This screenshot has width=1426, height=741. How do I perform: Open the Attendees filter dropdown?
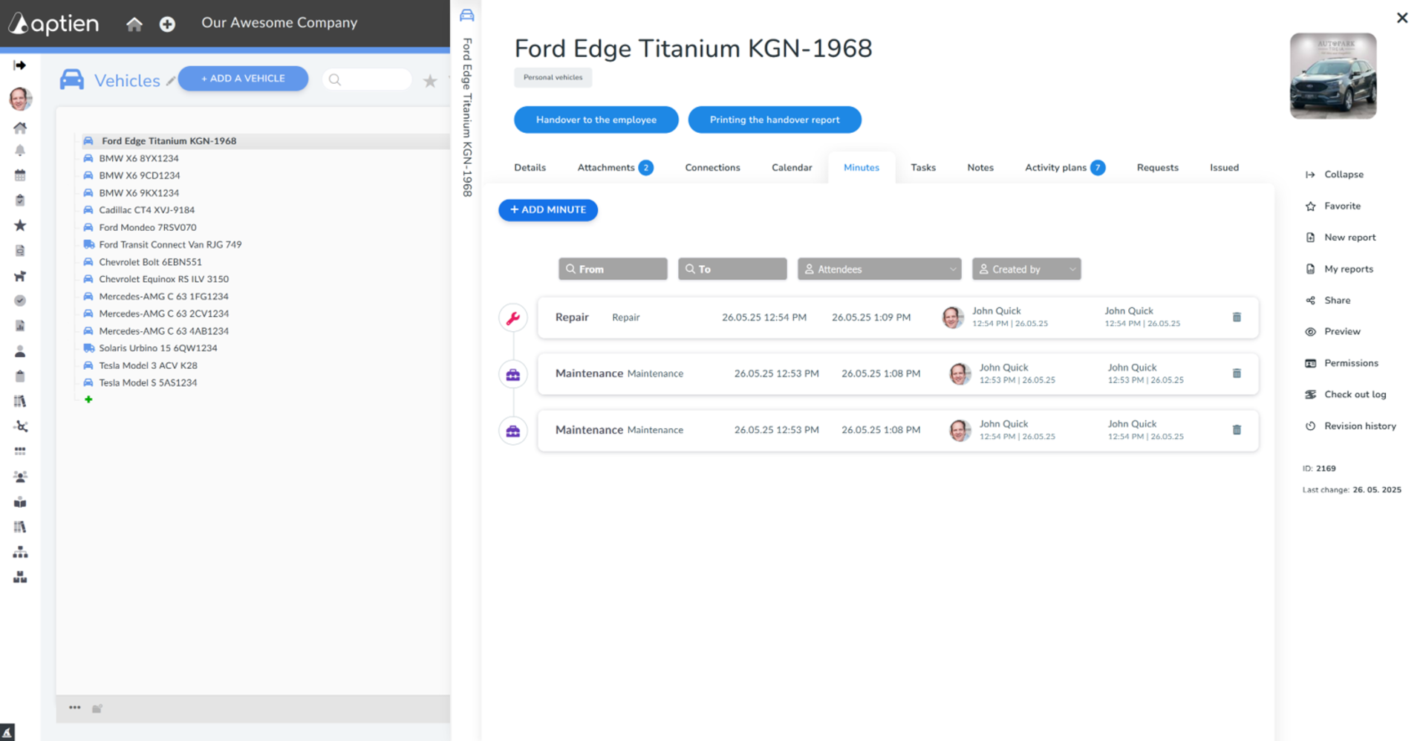pos(879,269)
